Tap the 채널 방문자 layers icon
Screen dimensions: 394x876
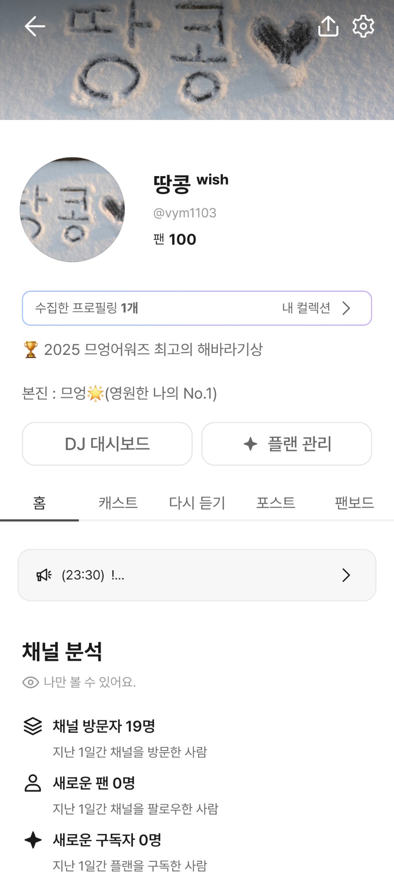pos(33,726)
